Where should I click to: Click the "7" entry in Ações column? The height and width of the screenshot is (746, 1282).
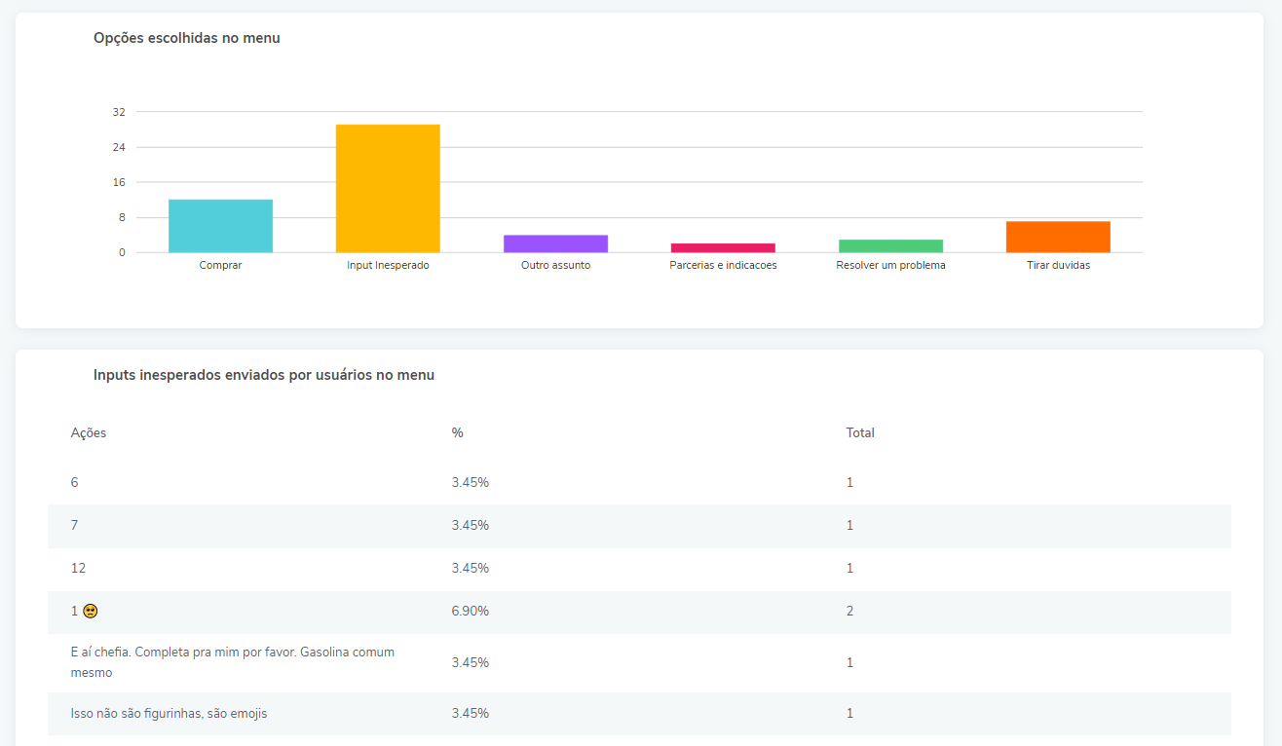pos(75,525)
